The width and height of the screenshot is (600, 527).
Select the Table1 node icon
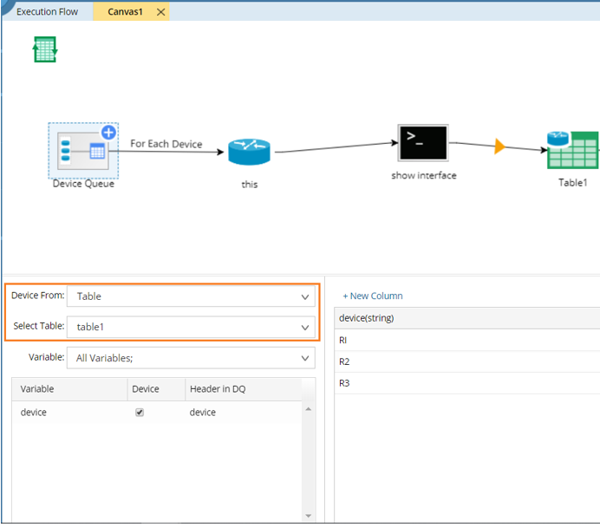point(572,151)
